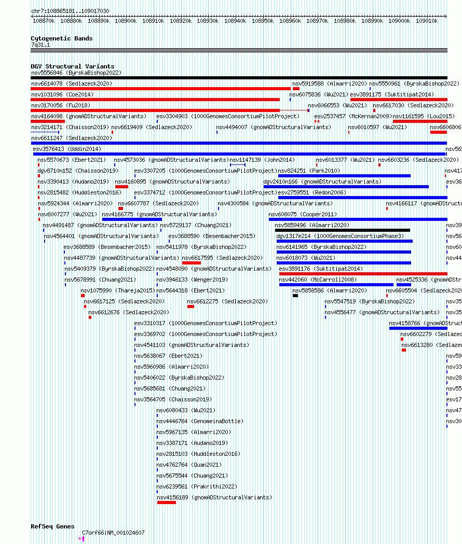462x544 pixels.
Task: Click nsv5550961 (ByrskaBishop2022) label
Action: (414, 83)
